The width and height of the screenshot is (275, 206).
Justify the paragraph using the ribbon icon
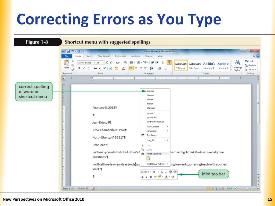click(145, 68)
